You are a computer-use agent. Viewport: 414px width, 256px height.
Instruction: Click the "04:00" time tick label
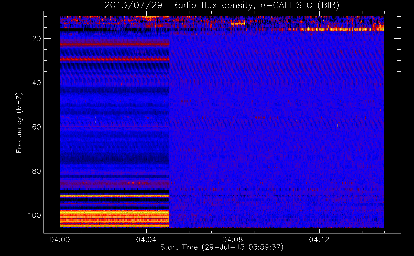tap(60, 240)
